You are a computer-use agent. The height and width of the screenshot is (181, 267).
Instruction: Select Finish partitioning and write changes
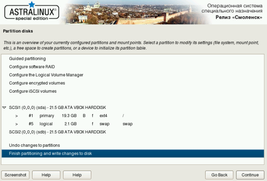(x=133, y=153)
